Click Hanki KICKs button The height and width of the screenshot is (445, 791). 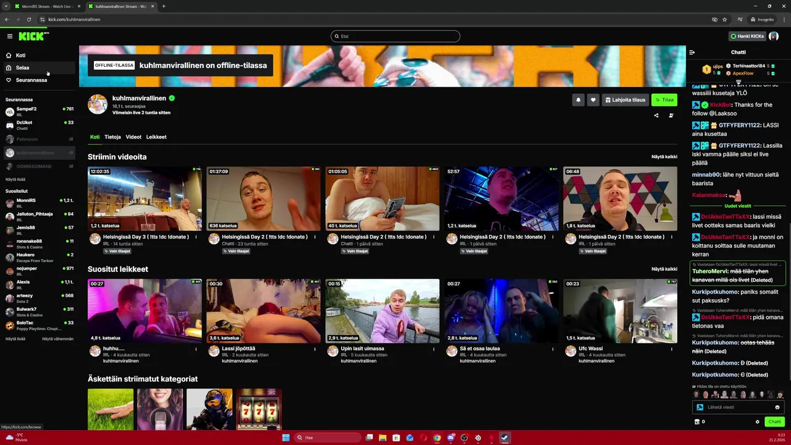coord(747,36)
